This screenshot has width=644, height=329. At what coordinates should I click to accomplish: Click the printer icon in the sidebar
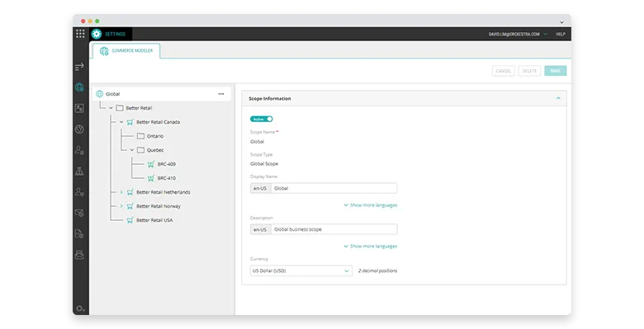(79, 255)
